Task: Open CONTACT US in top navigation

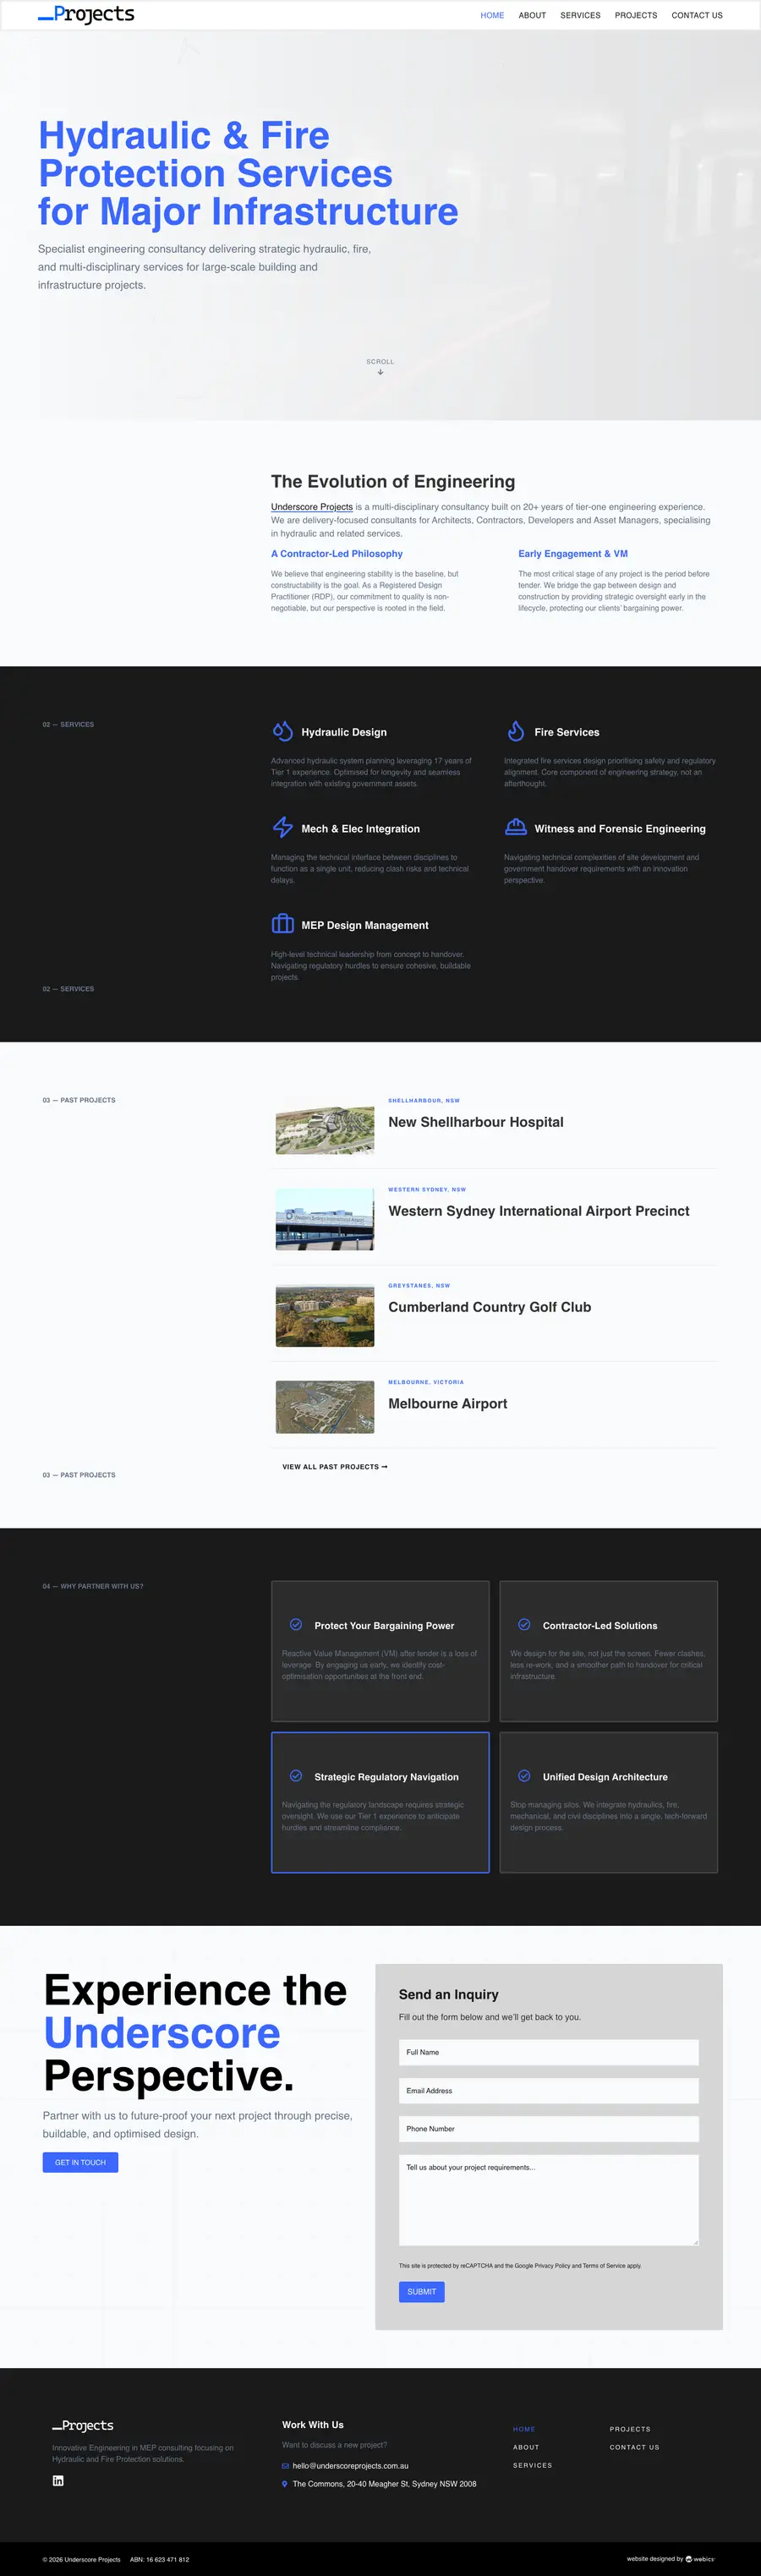Action: 697,15
